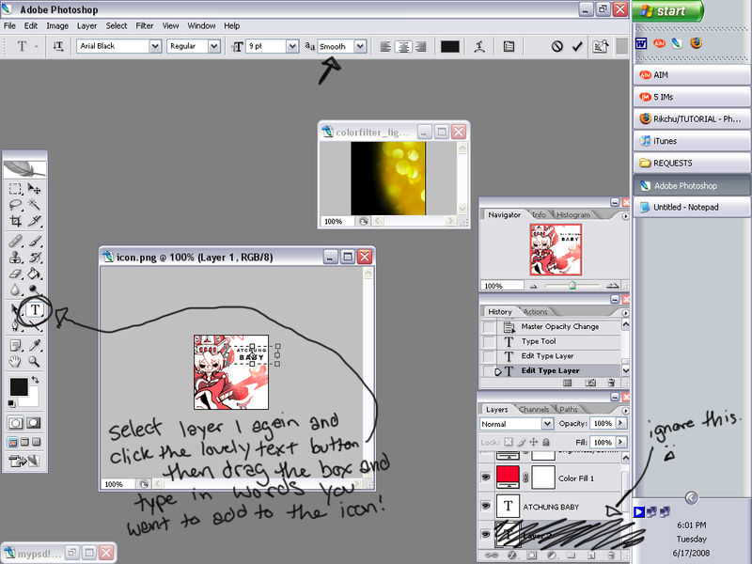This screenshot has height=564, width=752.
Task: Select the Notes tool
Action: point(15,345)
